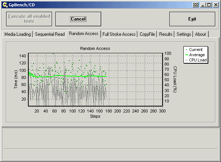Screen dimensions: 221x162
Task: Switch to the Media Loading tab
Action: pos(18,34)
